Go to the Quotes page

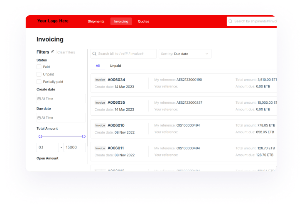pyautogui.click(x=143, y=22)
